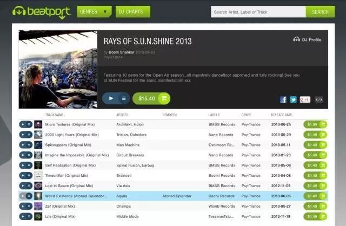
Task: Open Boom Shankar artist link
Action: (121, 52)
